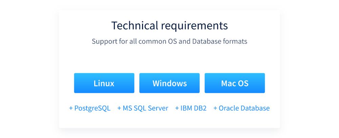Viewport: 339px width, 138px height.
Task: Open the PostgreSQL link
Action: point(92,108)
